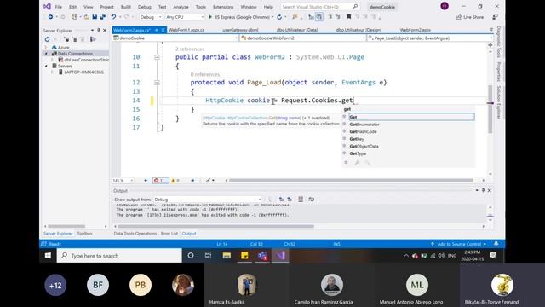Collapse the Page_Load method outlining region

coord(157,83)
